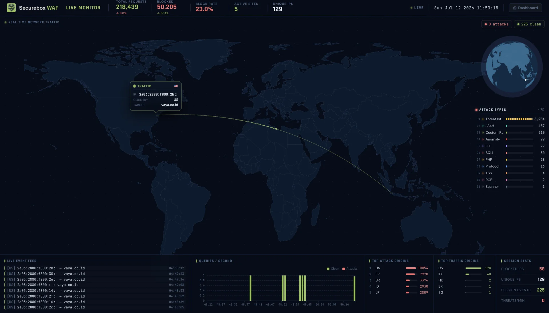Click the 0 attacks filter badge
Screen dimensions: 549x313
click(x=497, y=24)
